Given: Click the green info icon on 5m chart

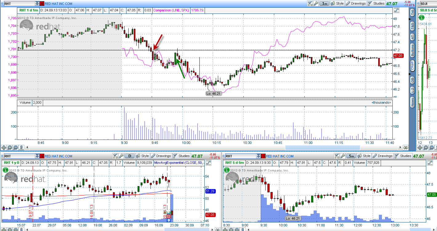Looking at the screenshot, I should point(227,170).
